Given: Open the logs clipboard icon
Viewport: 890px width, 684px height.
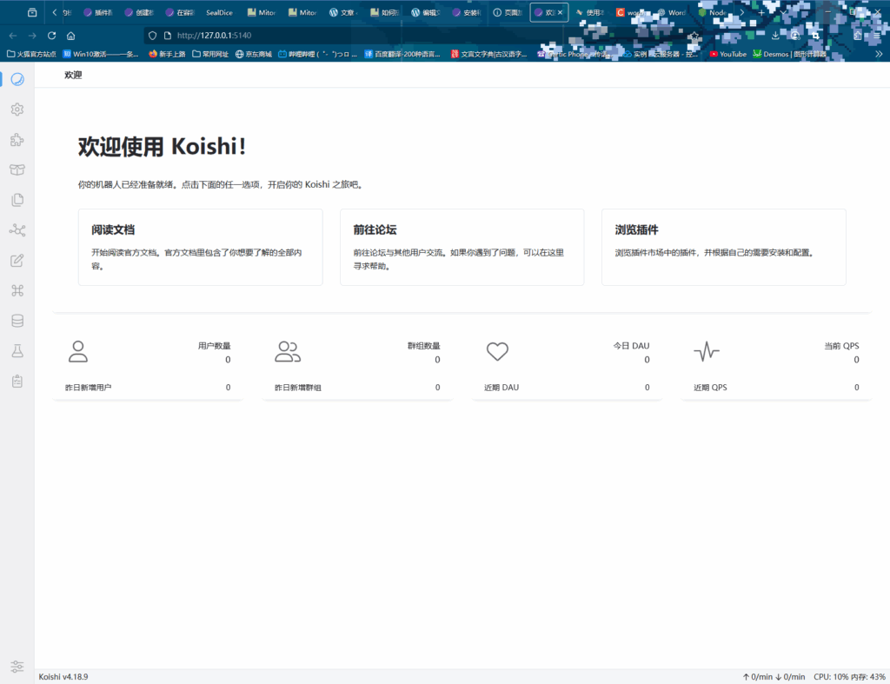Looking at the screenshot, I should [17, 381].
